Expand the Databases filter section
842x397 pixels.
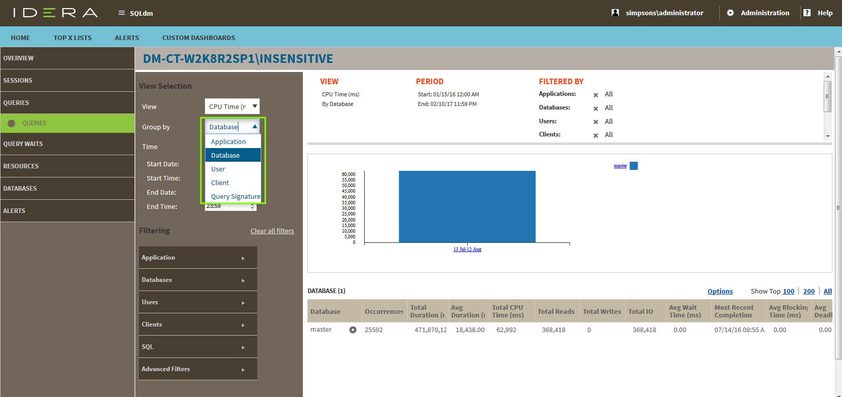click(x=198, y=280)
